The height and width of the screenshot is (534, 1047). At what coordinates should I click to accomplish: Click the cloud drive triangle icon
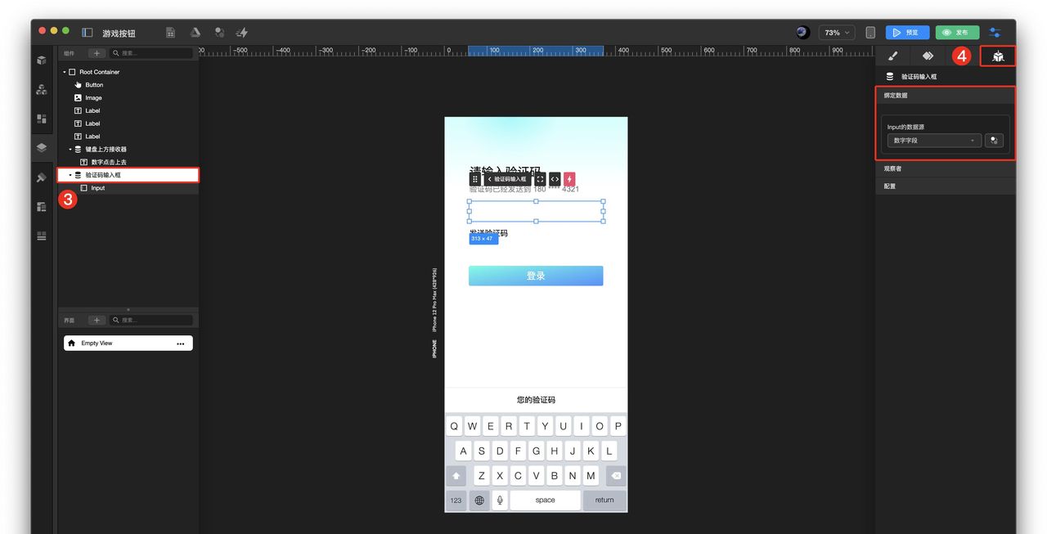tap(195, 33)
